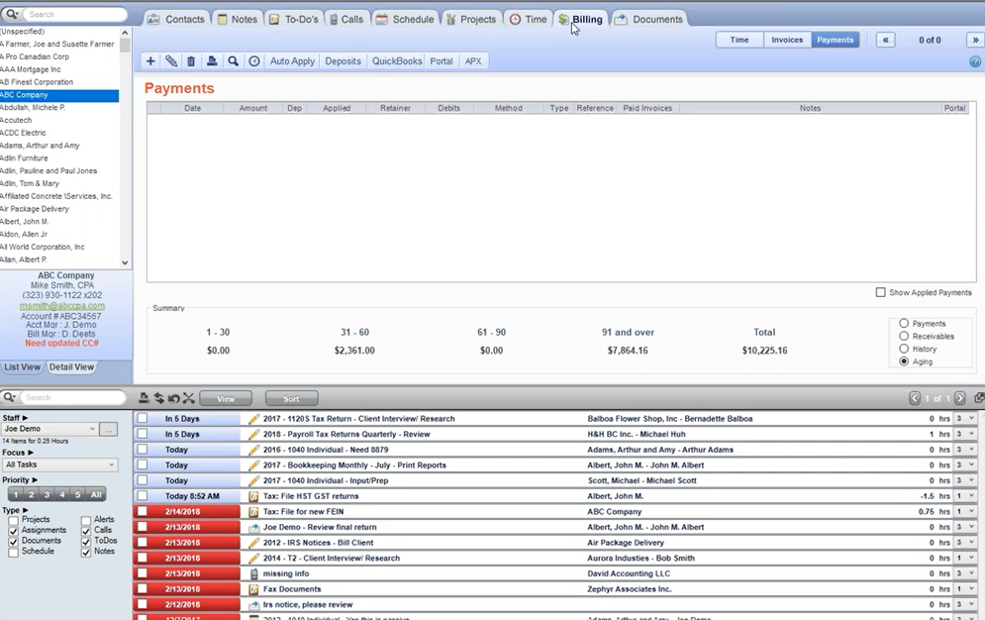Go to previous record with double left arrow
This screenshot has width=985, height=620.
(x=886, y=40)
